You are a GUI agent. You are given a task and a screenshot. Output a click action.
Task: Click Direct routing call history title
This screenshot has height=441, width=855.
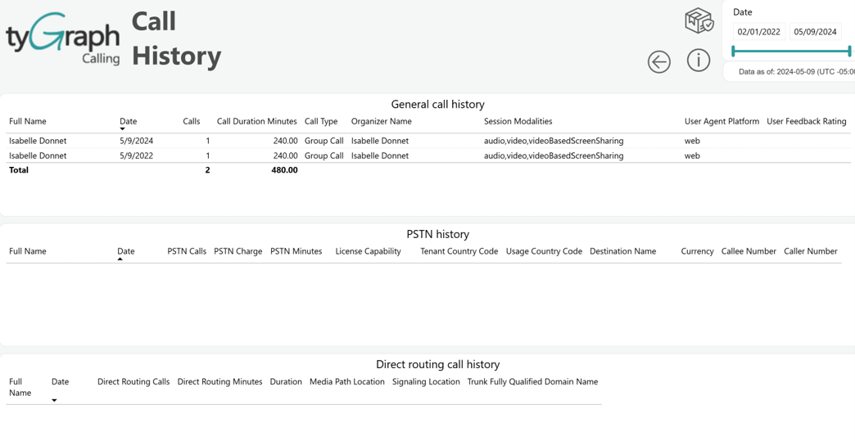pyautogui.click(x=437, y=364)
